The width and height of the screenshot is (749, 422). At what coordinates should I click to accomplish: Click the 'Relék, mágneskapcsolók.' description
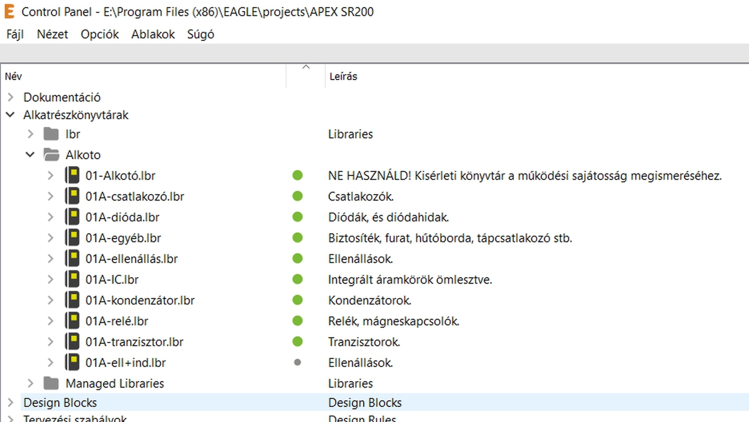tap(394, 321)
